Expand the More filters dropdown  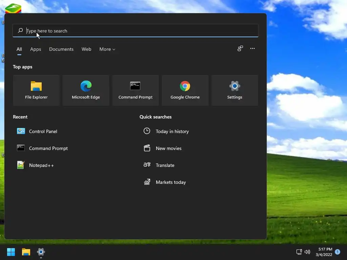point(107,49)
